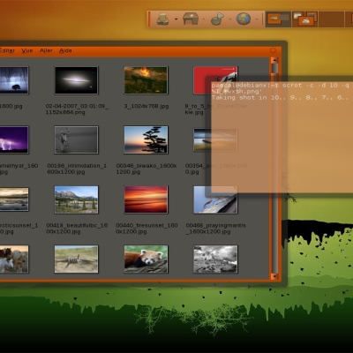Select the red panda thumbnail

click(x=146, y=259)
